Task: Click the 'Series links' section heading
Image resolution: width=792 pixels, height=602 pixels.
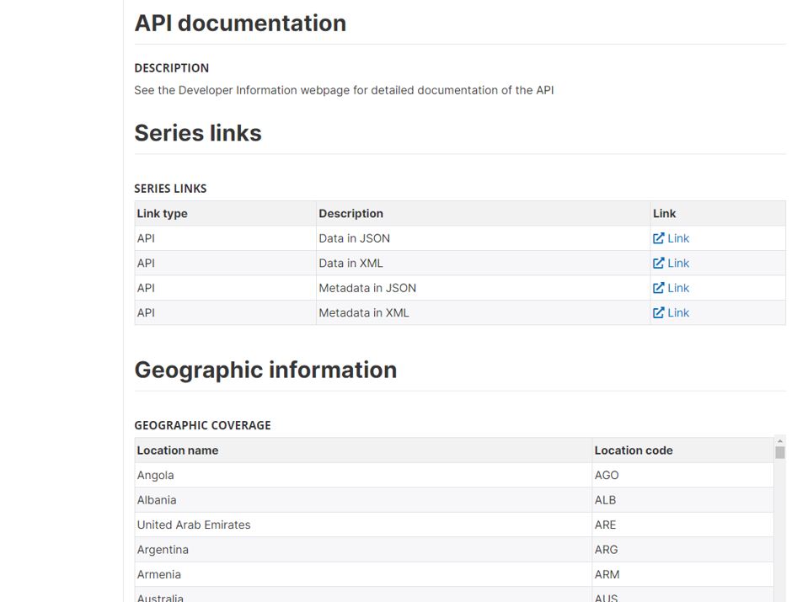Action: click(198, 133)
